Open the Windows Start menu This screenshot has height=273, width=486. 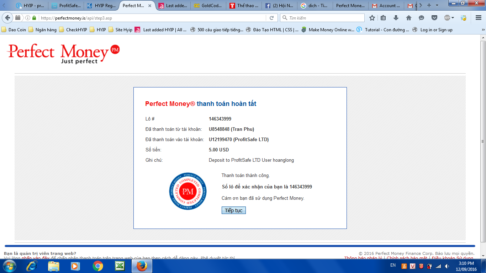(9, 266)
